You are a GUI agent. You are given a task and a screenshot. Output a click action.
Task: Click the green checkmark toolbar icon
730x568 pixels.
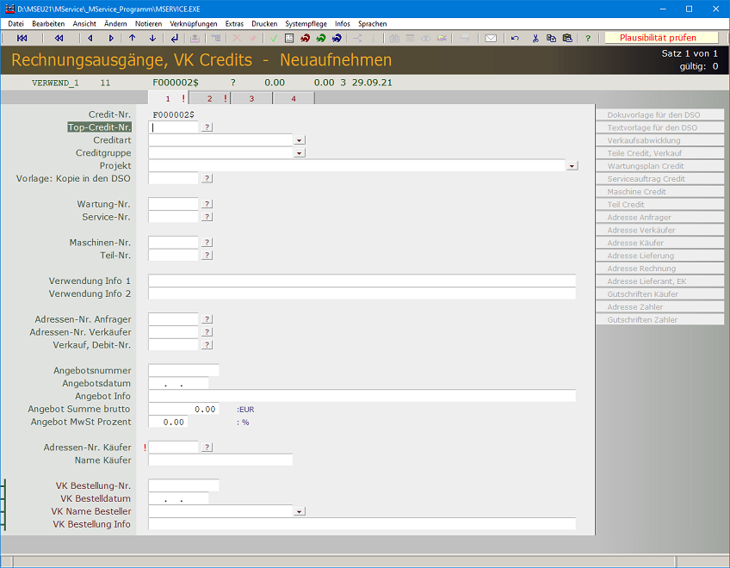coord(273,38)
